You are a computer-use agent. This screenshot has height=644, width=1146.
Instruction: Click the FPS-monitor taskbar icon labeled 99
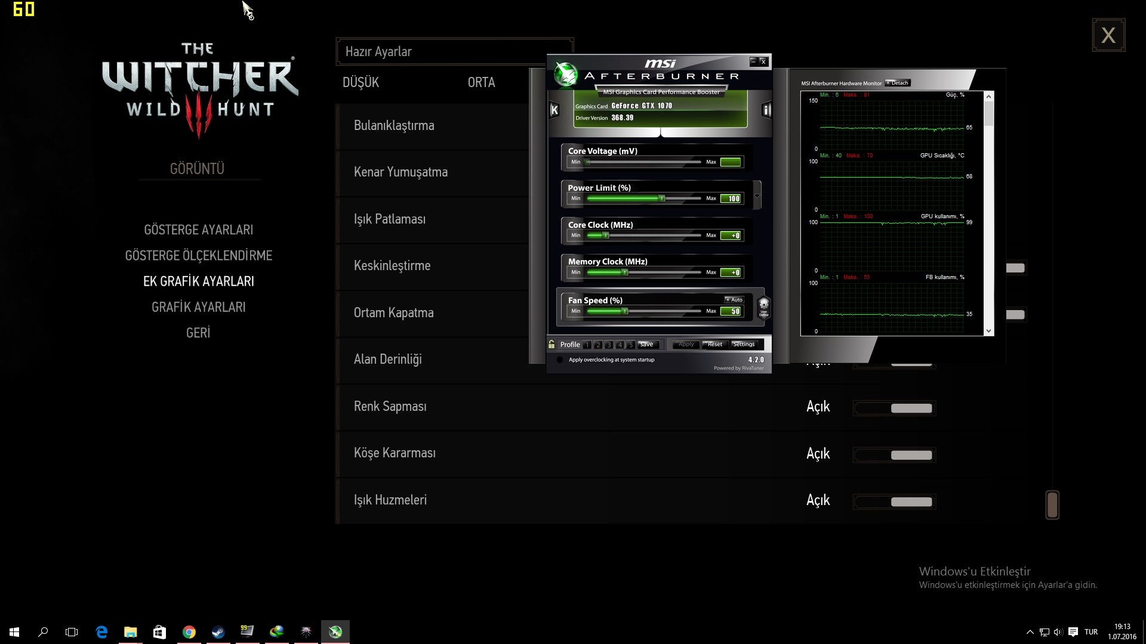(x=247, y=632)
